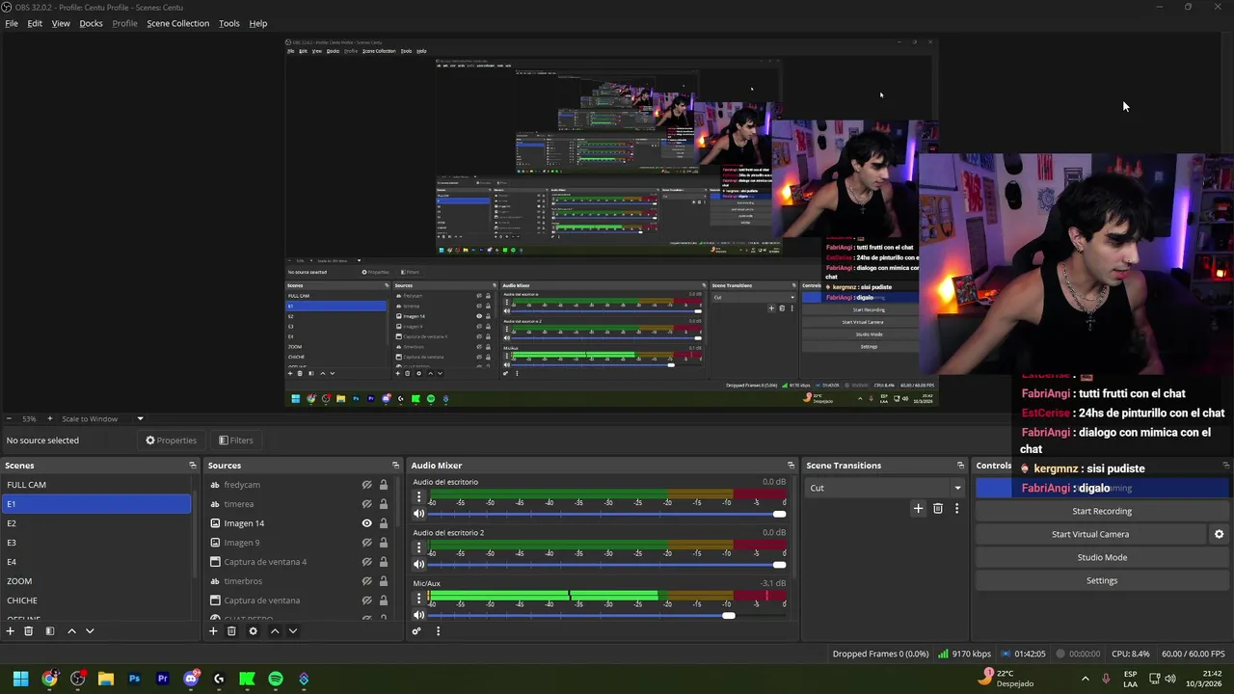
Task: Open Audio del escritorio 2 options dots
Action: pyautogui.click(x=418, y=547)
